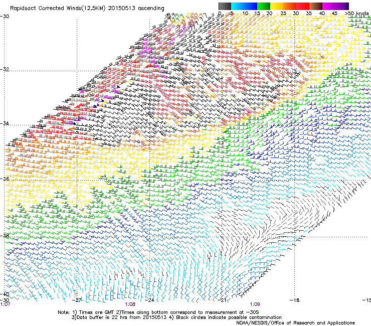Click the '-32' latitude axis label

pyautogui.click(x=5, y=69)
